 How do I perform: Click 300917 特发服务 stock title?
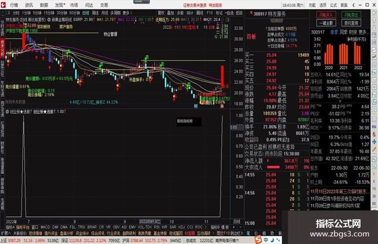point(270,14)
